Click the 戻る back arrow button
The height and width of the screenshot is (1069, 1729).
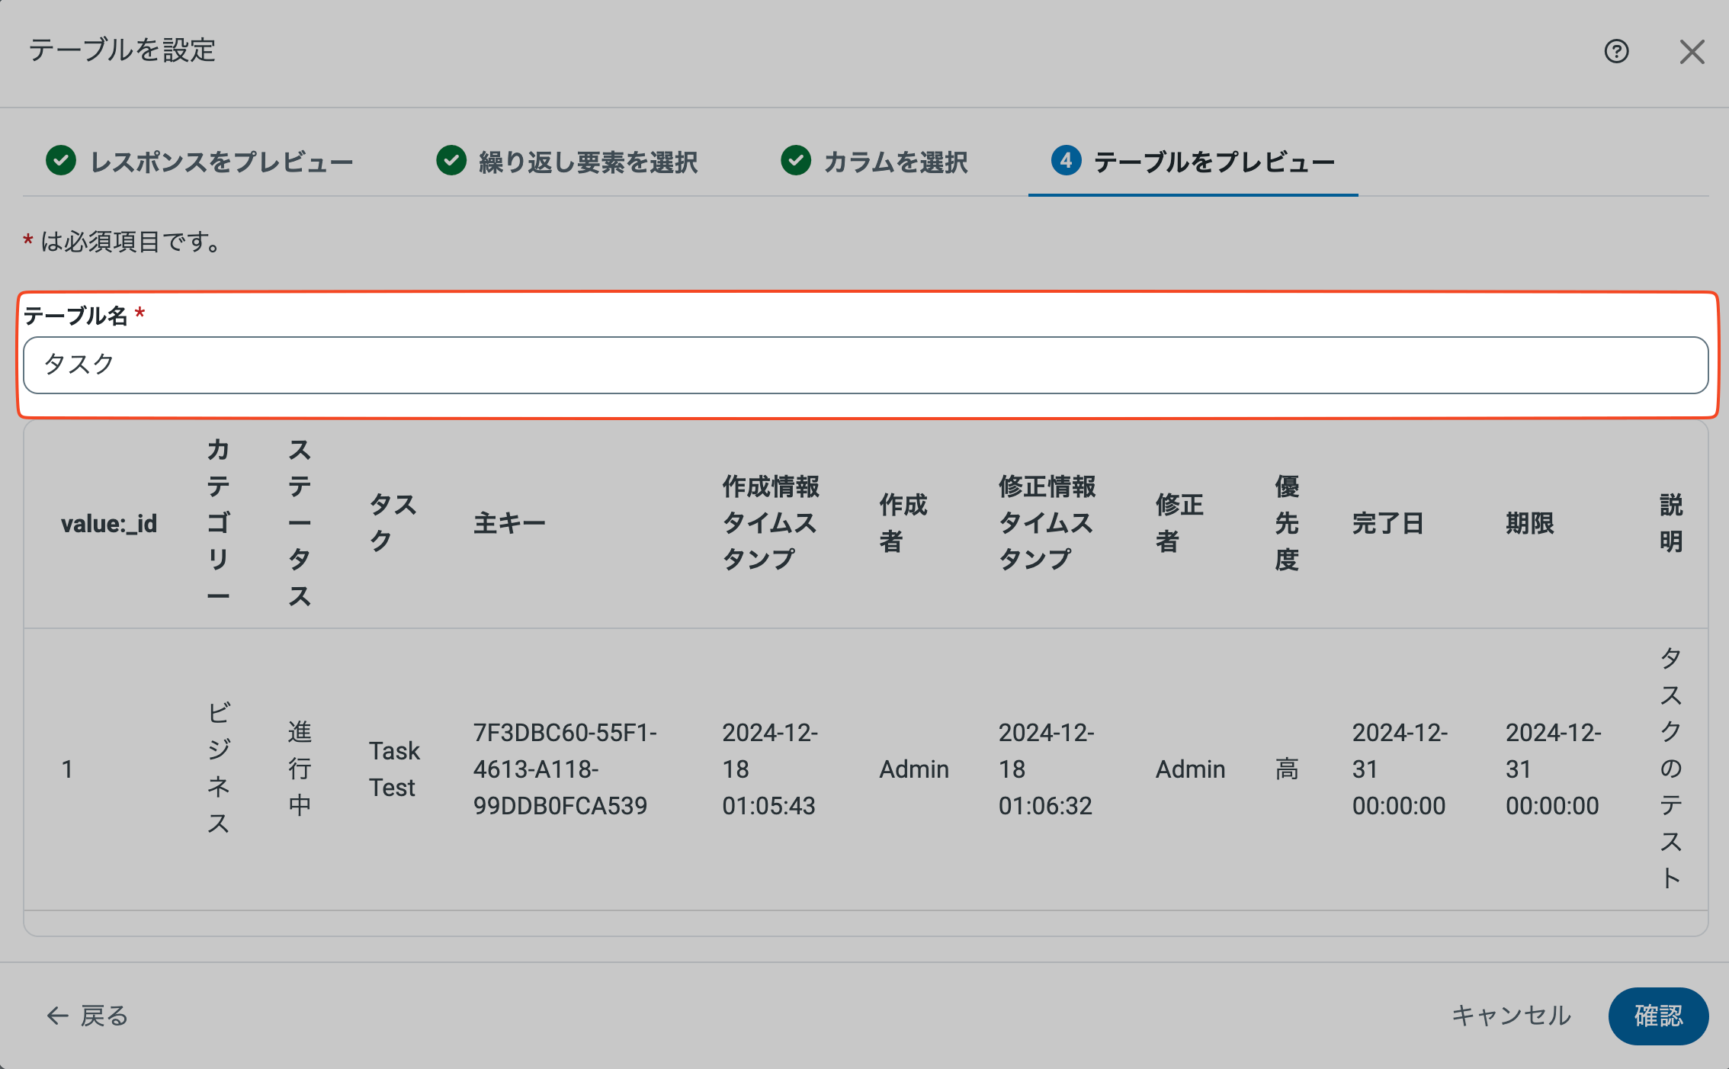[87, 1016]
